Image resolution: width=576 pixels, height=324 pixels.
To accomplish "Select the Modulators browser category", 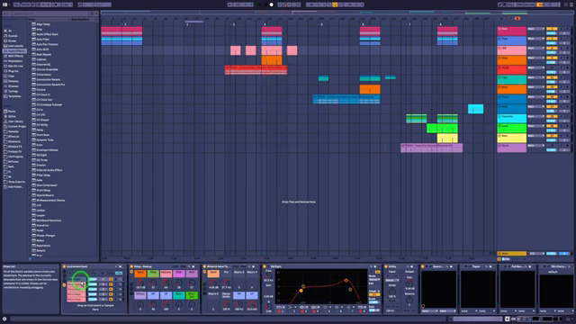I will coord(15,61).
